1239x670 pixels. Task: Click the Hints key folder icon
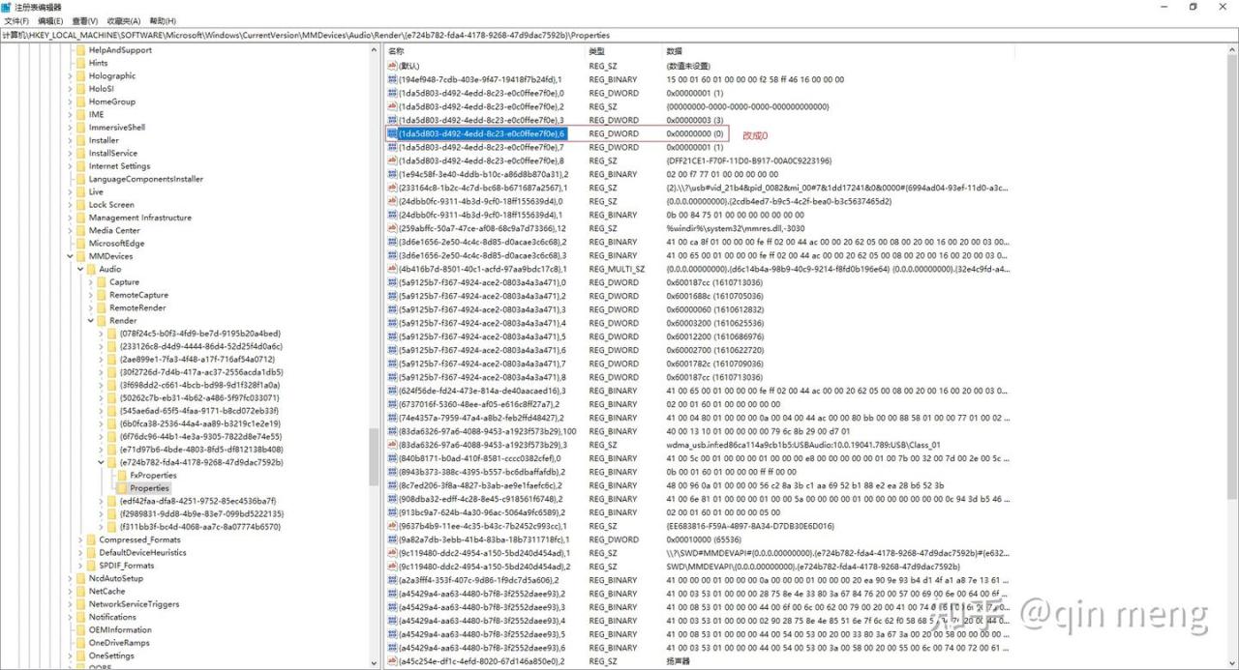81,63
